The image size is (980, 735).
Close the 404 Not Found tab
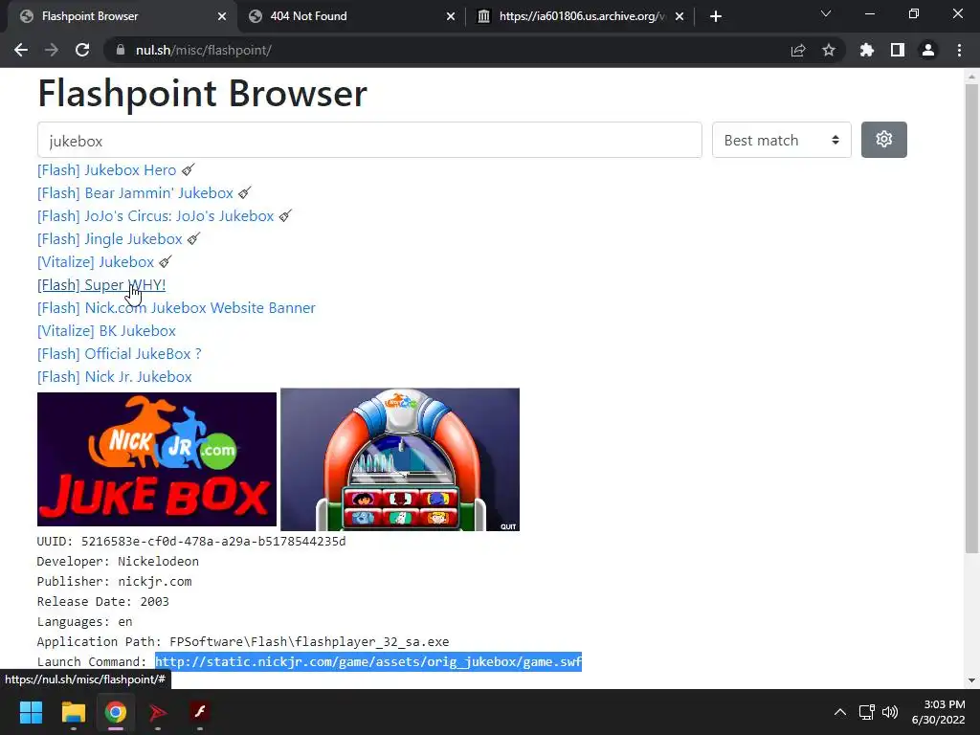click(x=451, y=16)
